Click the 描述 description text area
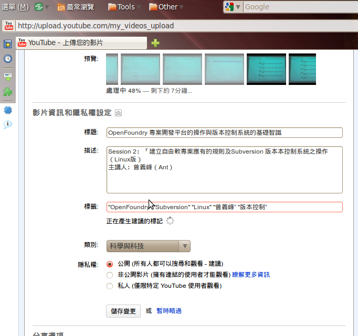Viewport: 358px width, 336px height. (x=225, y=170)
